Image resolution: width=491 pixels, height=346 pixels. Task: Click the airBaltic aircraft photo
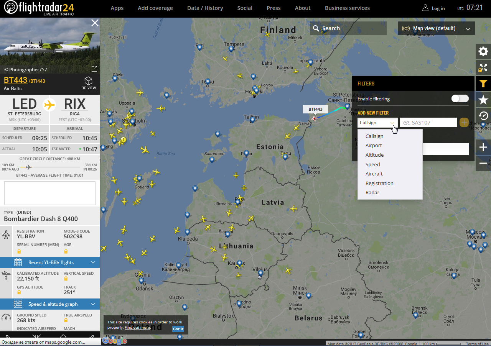point(50,46)
